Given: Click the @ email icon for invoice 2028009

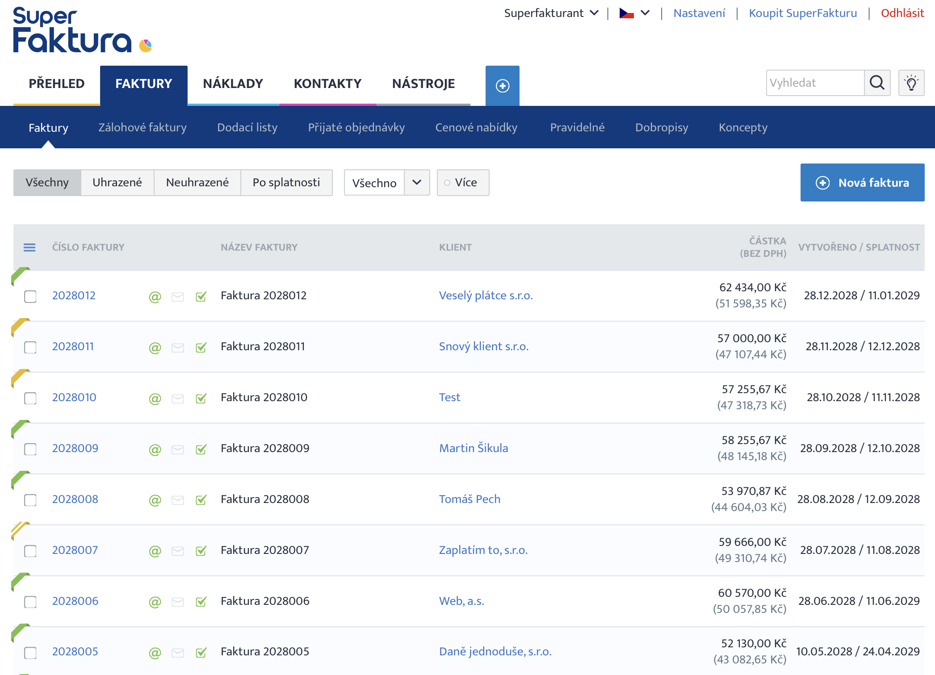Looking at the screenshot, I should tap(155, 449).
